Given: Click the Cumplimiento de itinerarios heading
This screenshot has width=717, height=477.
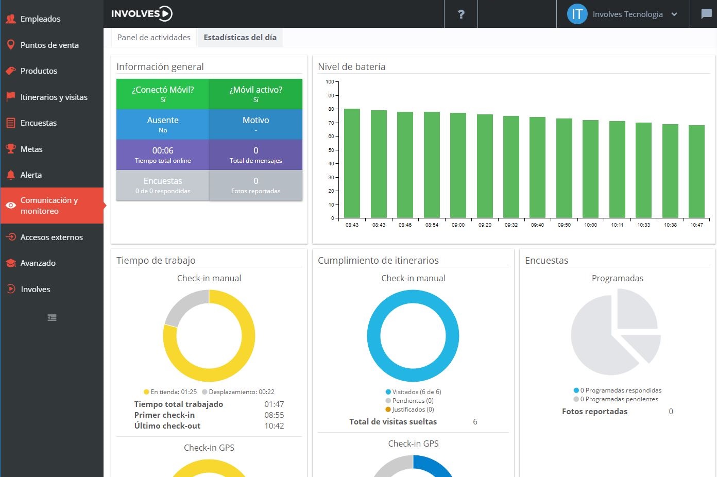Looking at the screenshot, I should pyautogui.click(x=378, y=261).
